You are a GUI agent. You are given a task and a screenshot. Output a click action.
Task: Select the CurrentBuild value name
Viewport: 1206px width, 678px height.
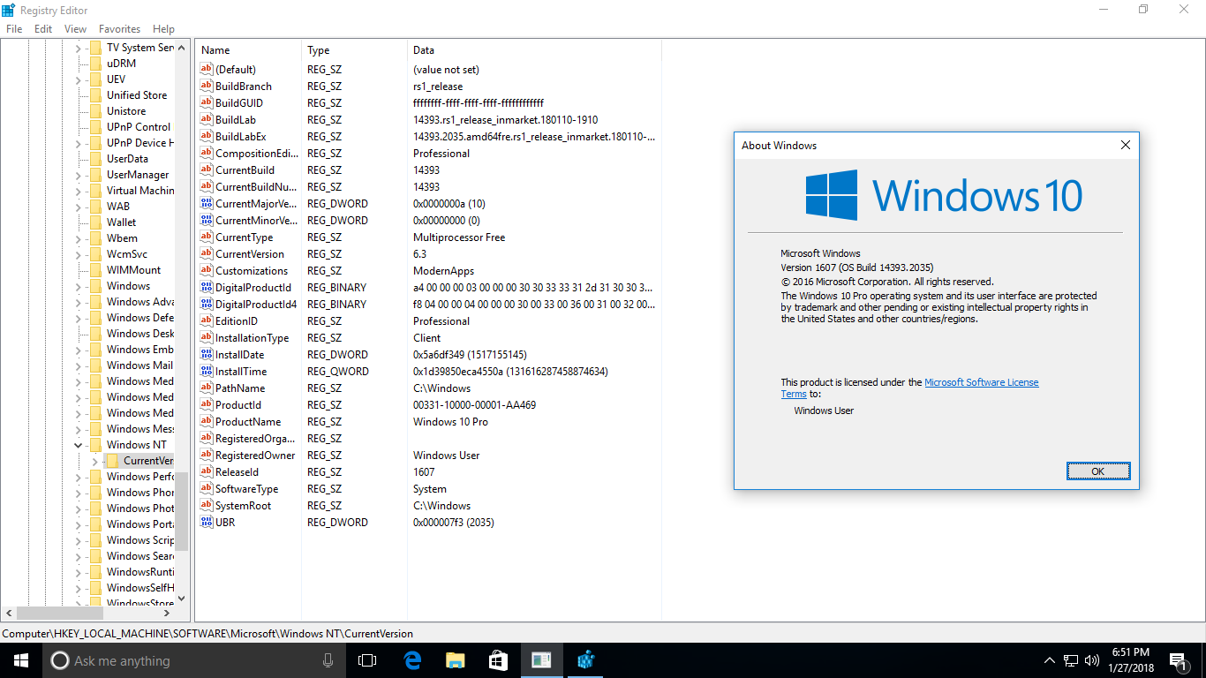tap(245, 170)
